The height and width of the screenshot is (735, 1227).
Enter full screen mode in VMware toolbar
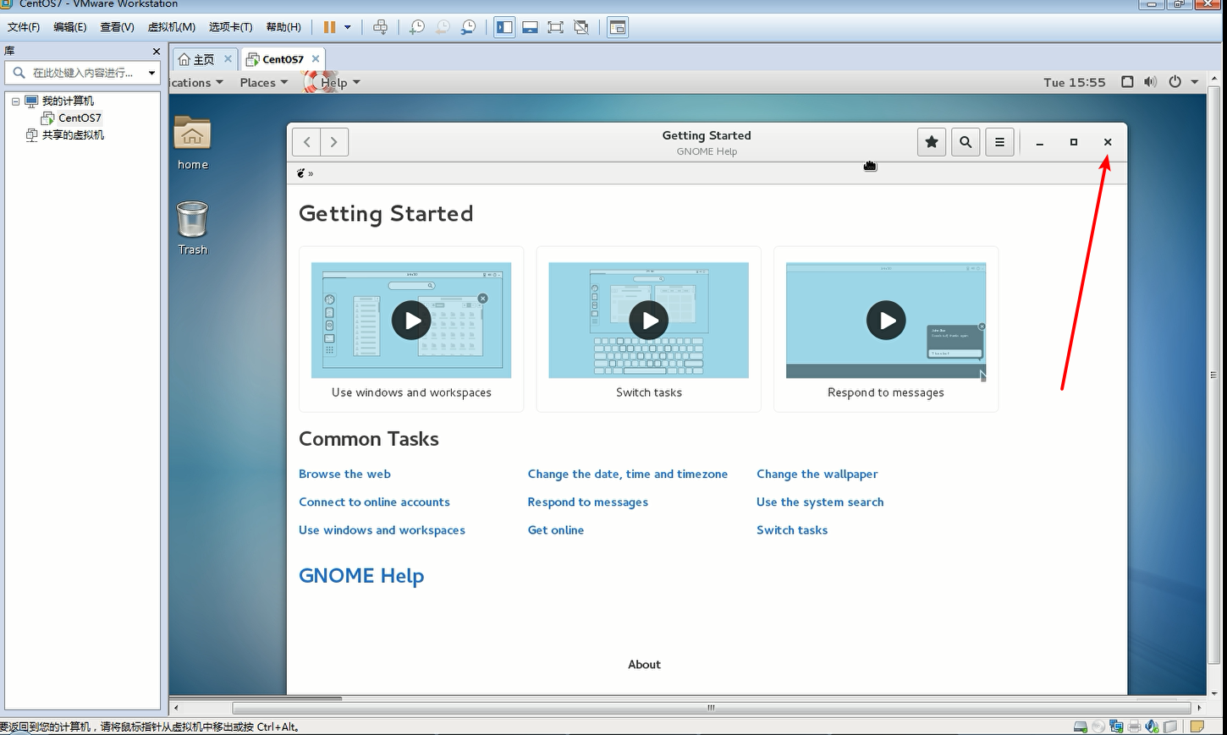tap(555, 27)
